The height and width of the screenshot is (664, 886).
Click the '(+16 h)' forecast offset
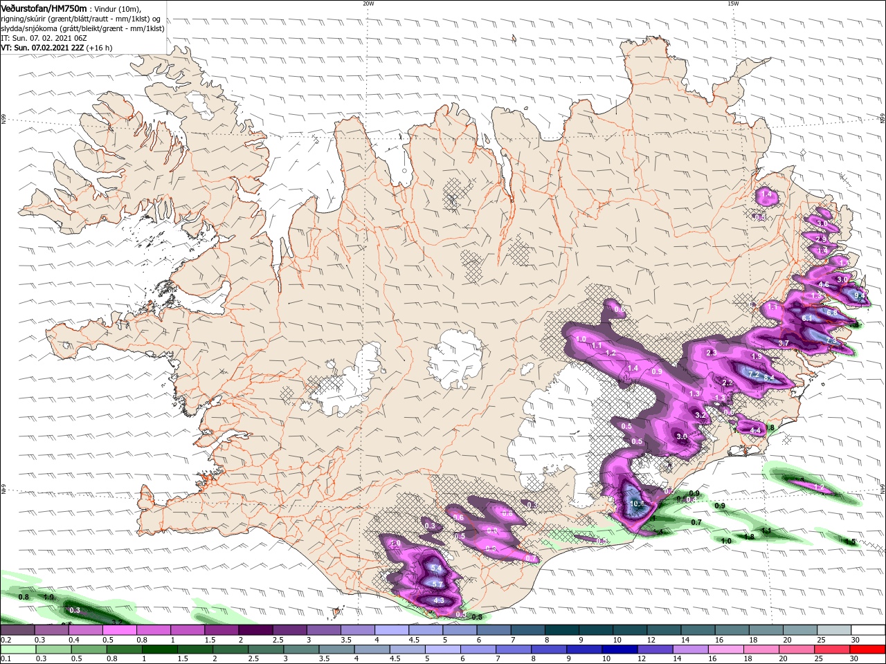[x=100, y=48]
